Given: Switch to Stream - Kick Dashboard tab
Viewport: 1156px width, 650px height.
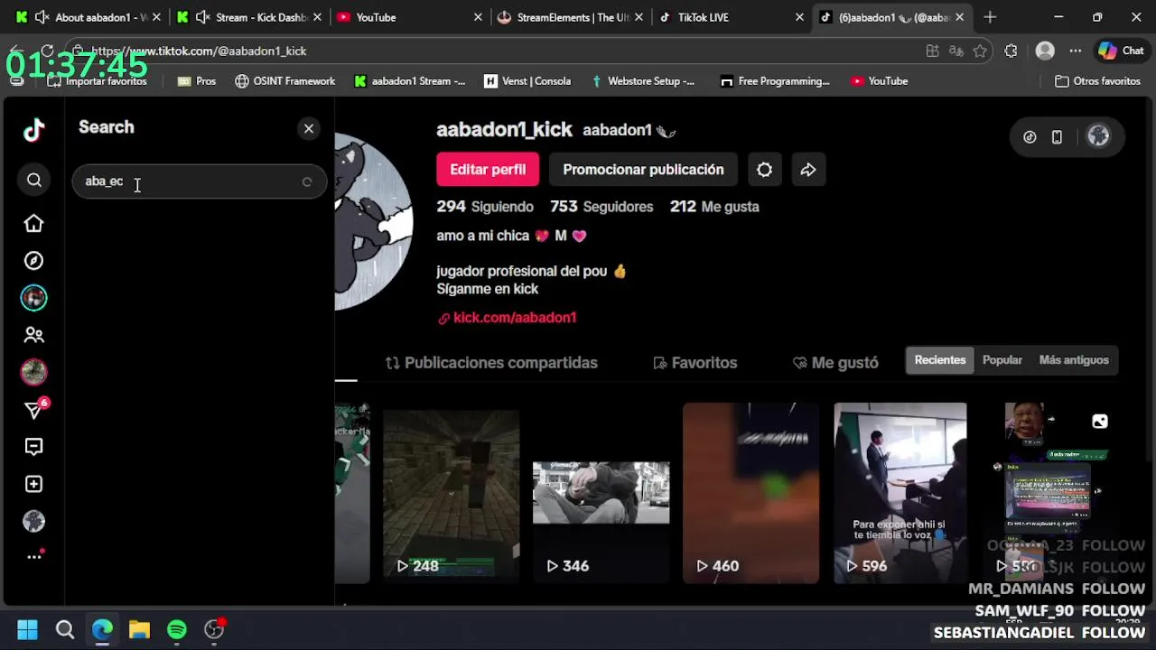Looking at the screenshot, I should pyautogui.click(x=249, y=17).
